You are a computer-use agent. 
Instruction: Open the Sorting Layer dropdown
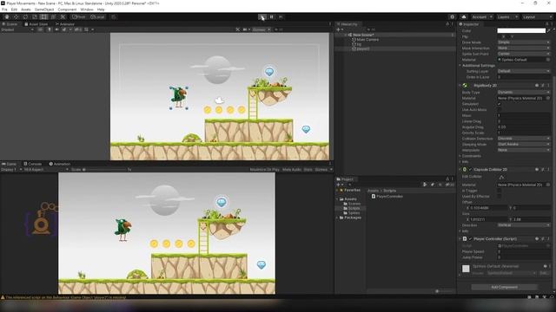point(524,71)
